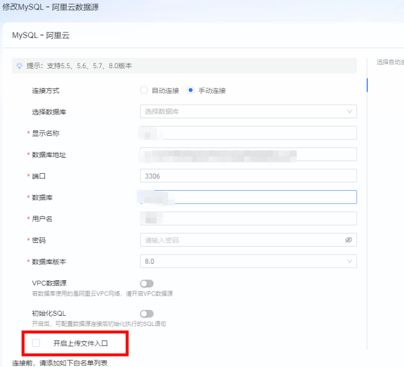Viewport: 404px width, 367px height.
Task: Turn on 初始化SQL toggle
Action: [147, 314]
